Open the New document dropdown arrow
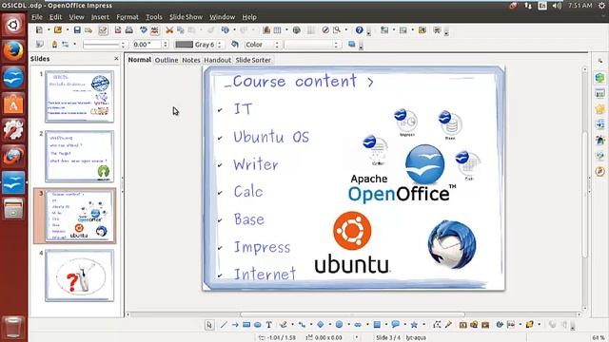Image resolution: width=609 pixels, height=342 pixels. click(49, 29)
